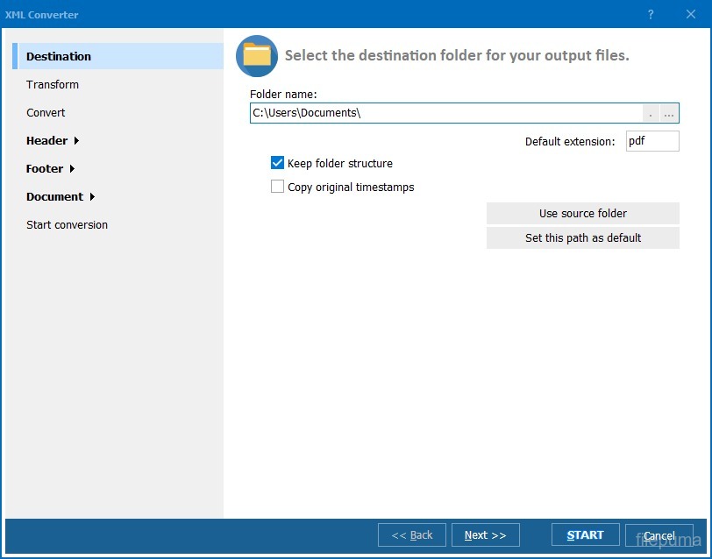Viewport: 712px width, 559px height.
Task: Enable Copy original timestamps
Action: (x=278, y=187)
